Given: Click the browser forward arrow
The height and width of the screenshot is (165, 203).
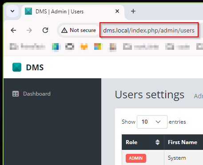Looking at the screenshot, I should [29, 30].
